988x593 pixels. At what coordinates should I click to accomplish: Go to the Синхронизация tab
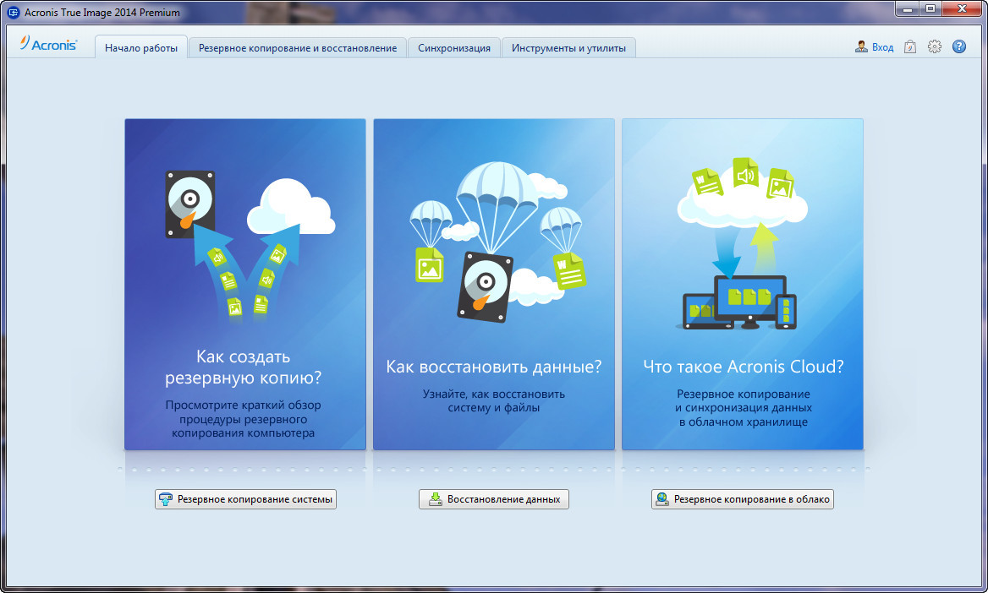(x=454, y=48)
